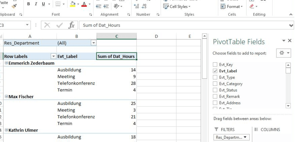Check the Evt_Remark field
Screen dimensions: 297x142
pos(215,96)
